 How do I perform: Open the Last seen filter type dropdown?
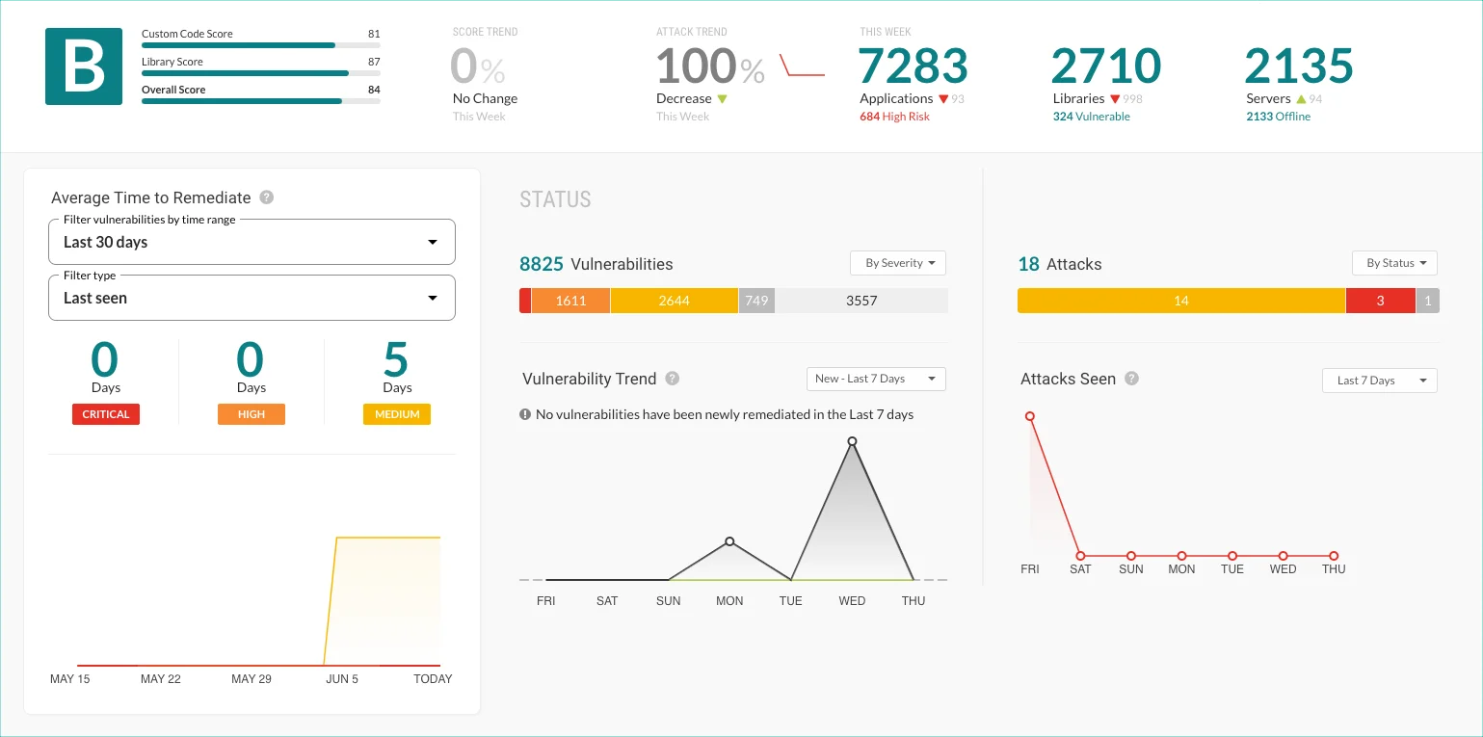pos(252,298)
